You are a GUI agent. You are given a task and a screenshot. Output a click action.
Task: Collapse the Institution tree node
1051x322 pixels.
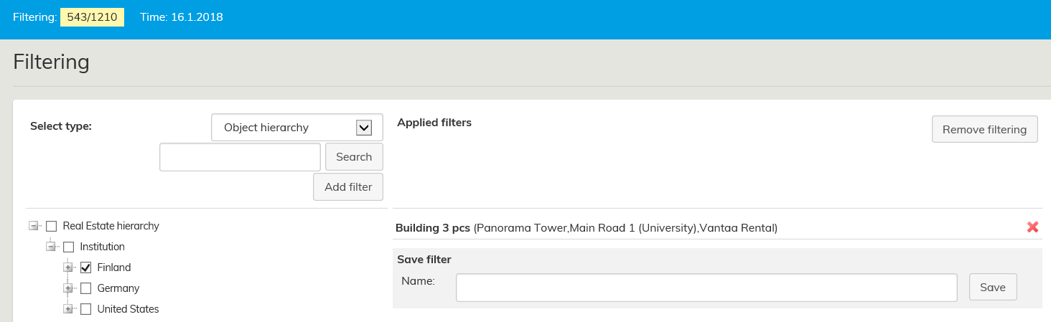50,247
